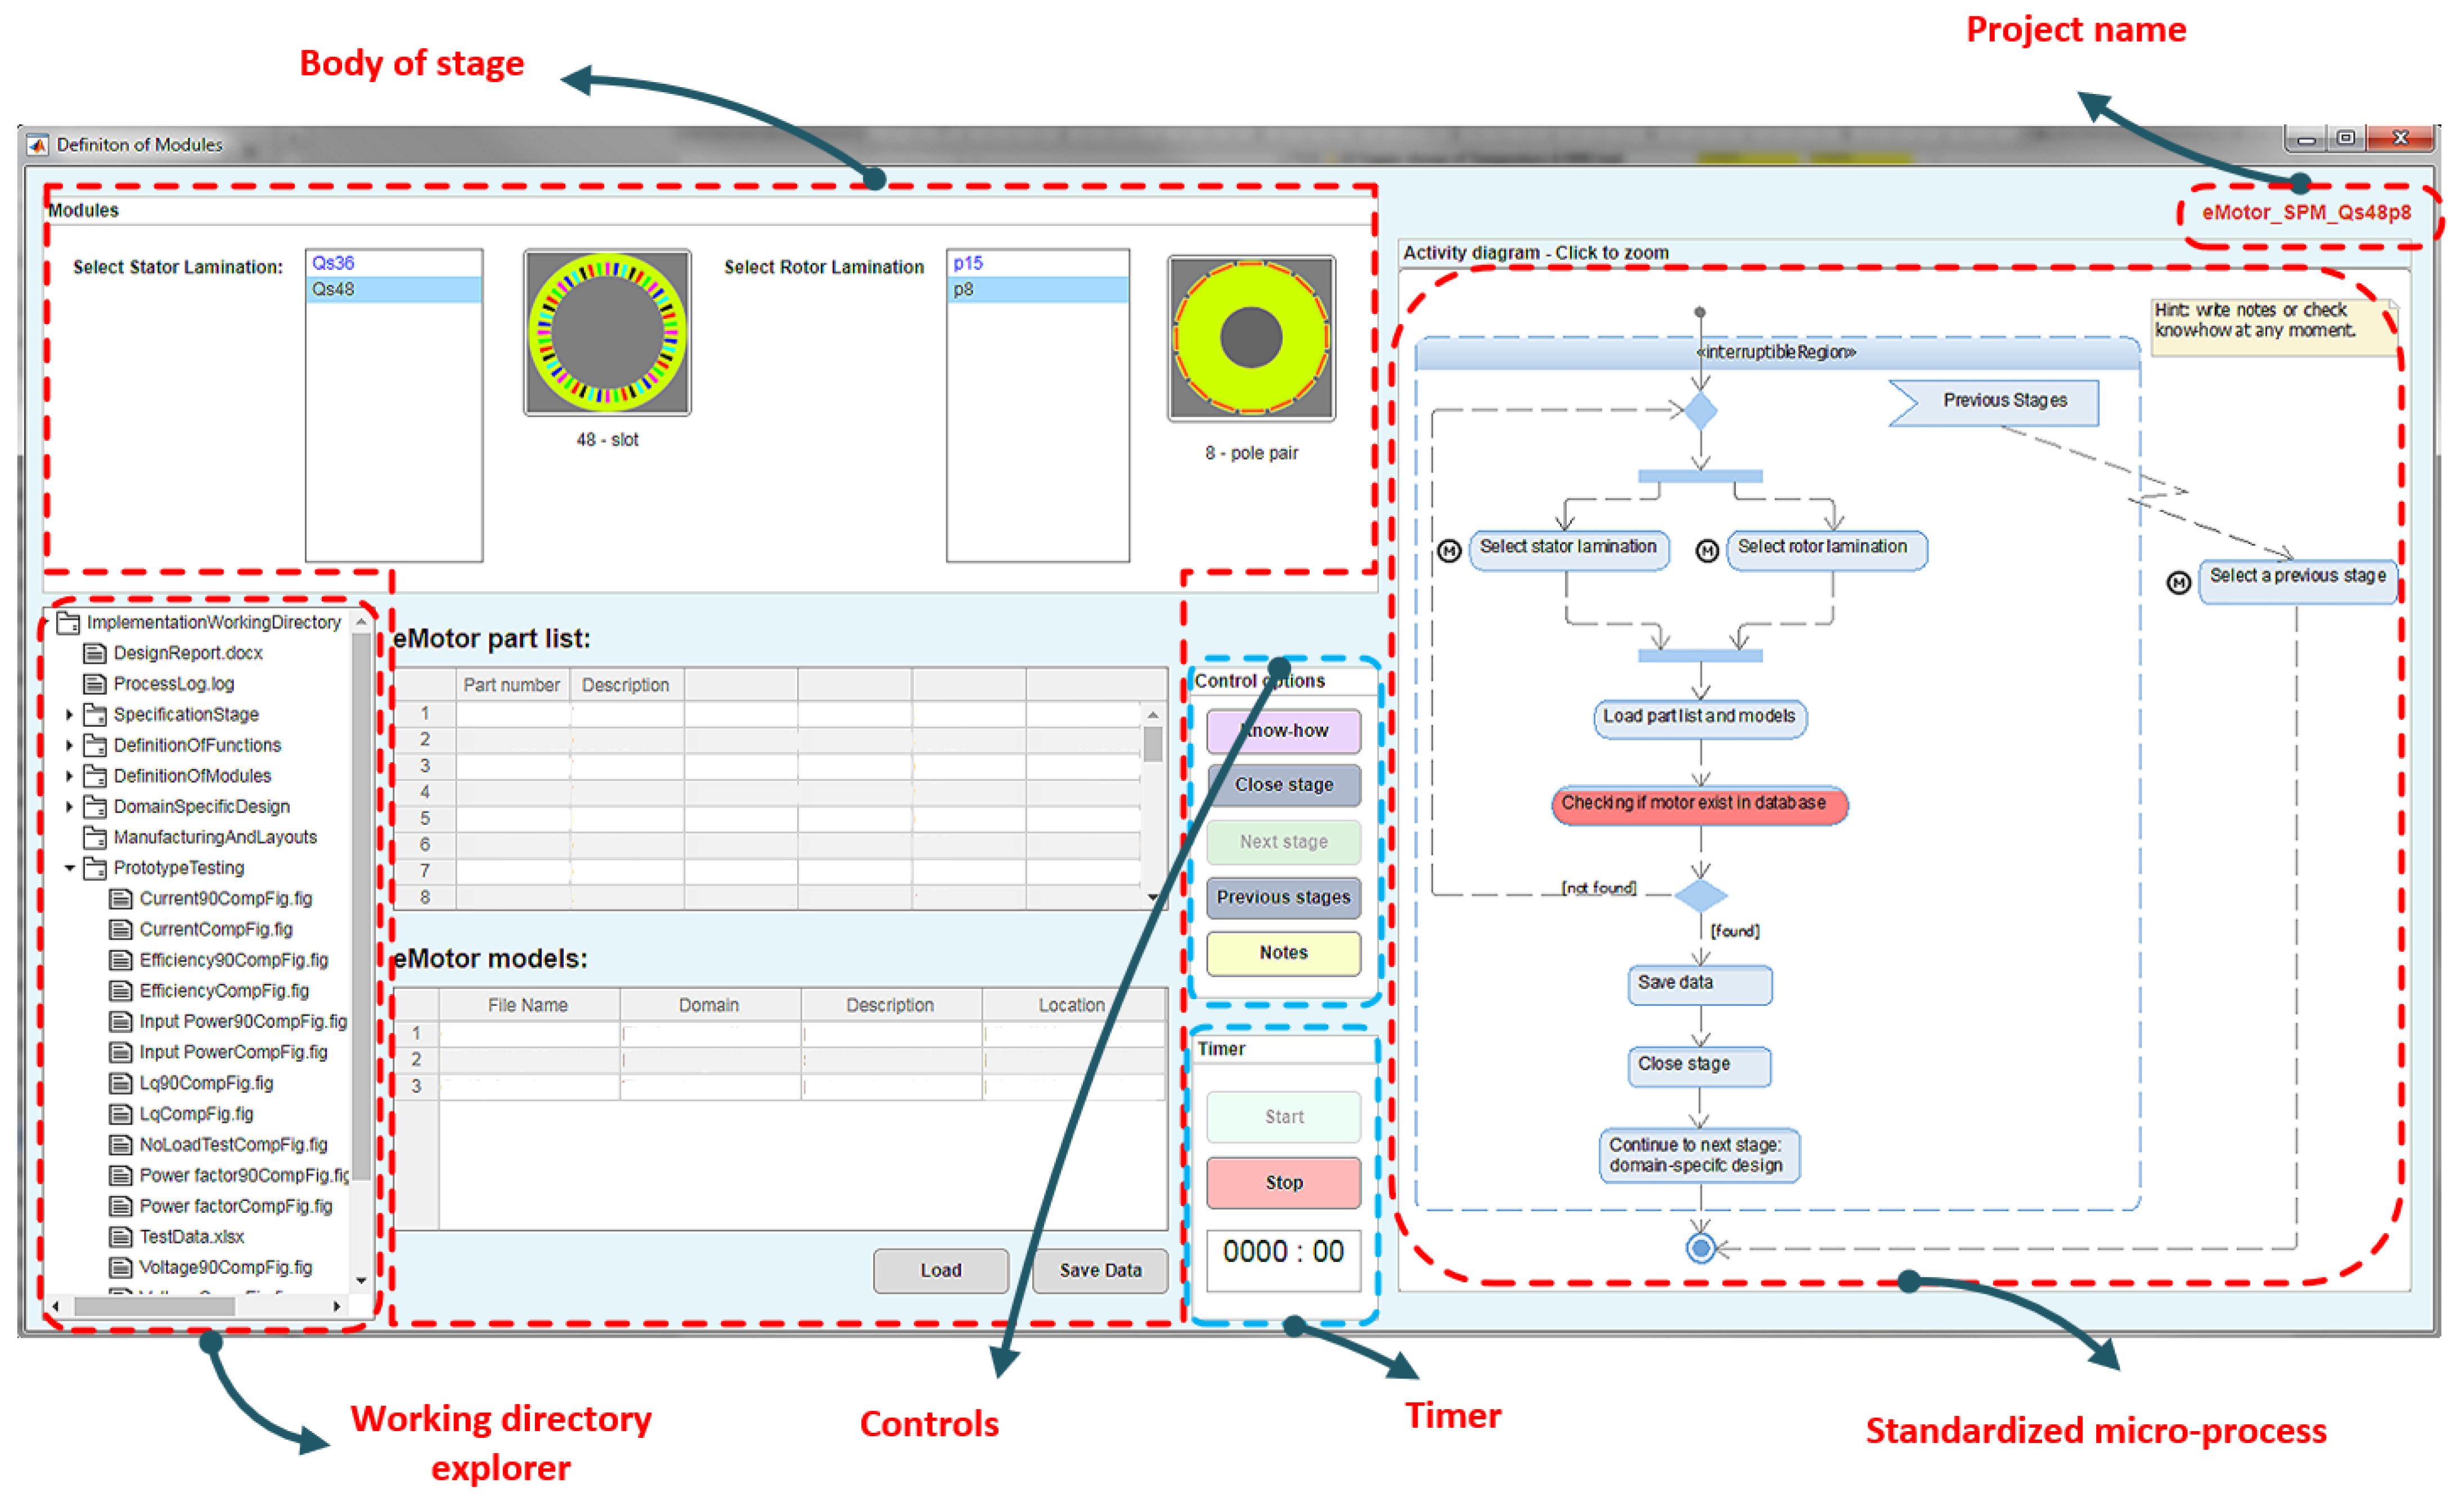Collapse the PrototypeTesting folder
The image size is (2464, 1502).
click(69, 868)
